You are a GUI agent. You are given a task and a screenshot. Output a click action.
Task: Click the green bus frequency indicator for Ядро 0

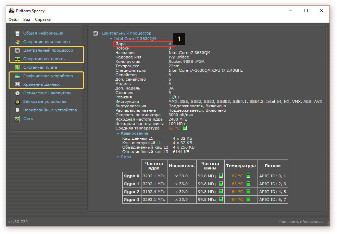coord(221,176)
